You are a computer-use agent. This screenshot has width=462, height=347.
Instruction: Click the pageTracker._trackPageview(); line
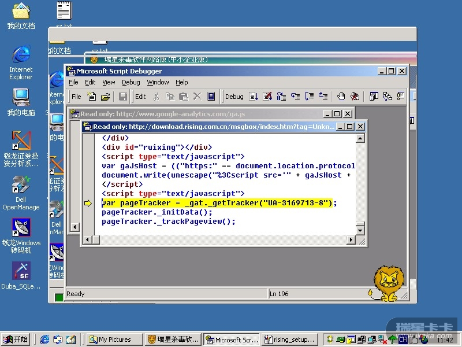[x=168, y=222]
